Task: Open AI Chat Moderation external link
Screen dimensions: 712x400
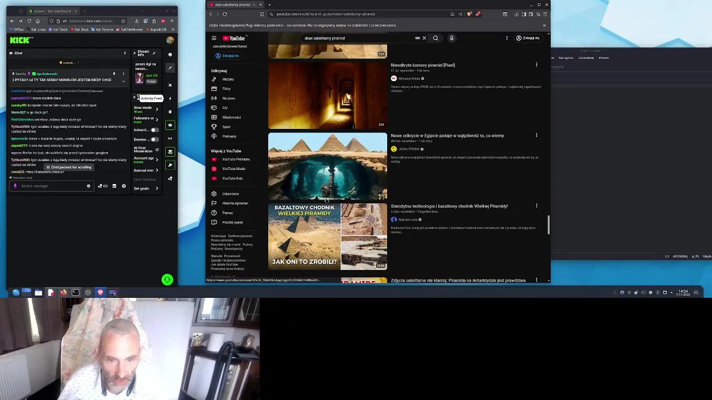Action: click(157, 150)
